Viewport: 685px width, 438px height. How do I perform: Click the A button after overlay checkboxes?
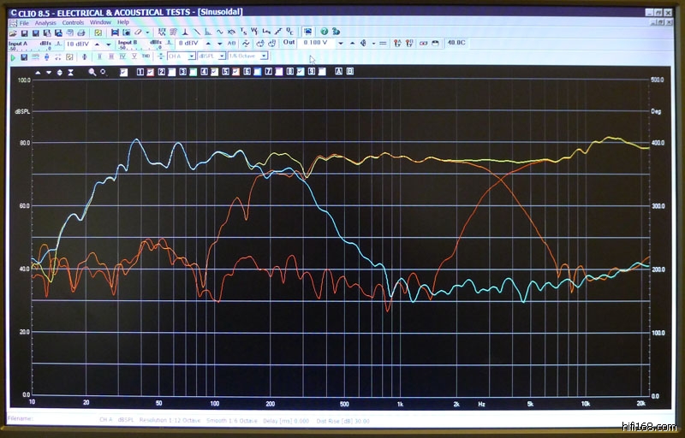338,72
